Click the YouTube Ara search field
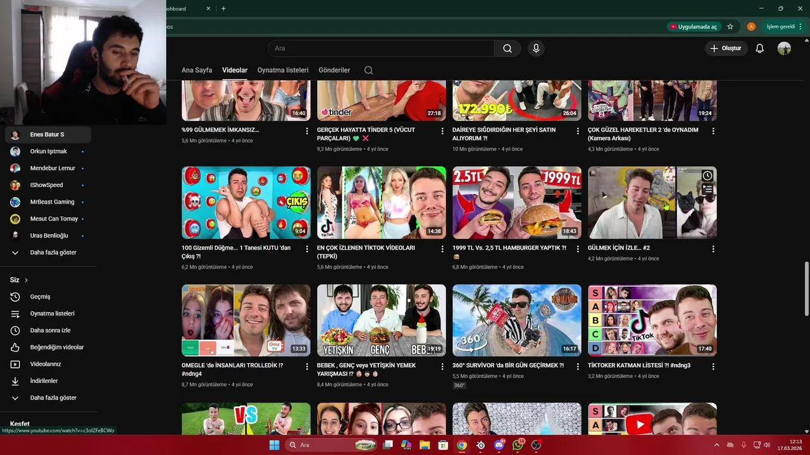Viewport: 810px width, 455px height. [382, 49]
